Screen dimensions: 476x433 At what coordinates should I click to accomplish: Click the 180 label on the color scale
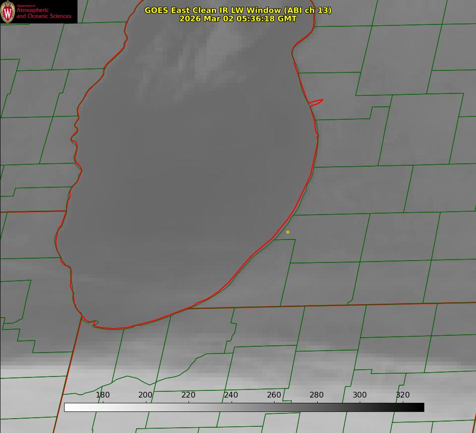pos(103,395)
